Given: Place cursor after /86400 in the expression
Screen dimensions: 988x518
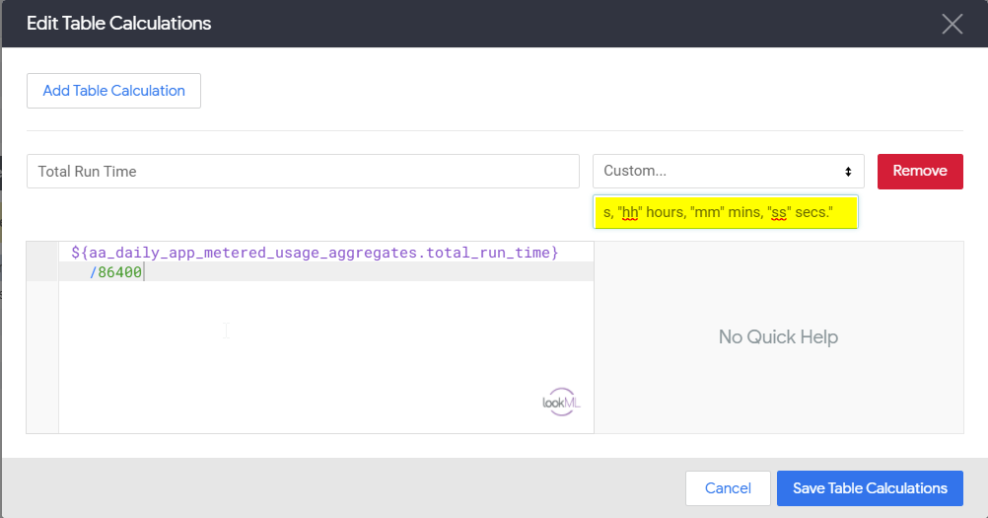Looking at the screenshot, I should pos(143,272).
